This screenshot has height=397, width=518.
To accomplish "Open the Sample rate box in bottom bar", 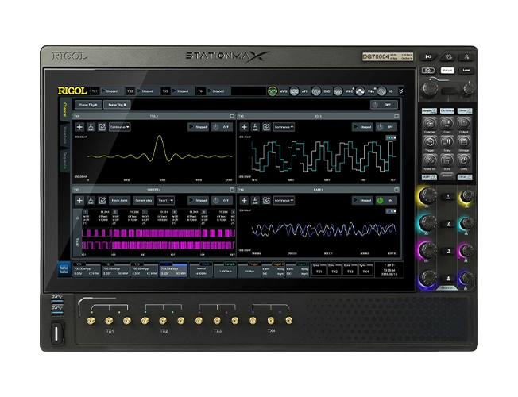I will (x=226, y=270).
